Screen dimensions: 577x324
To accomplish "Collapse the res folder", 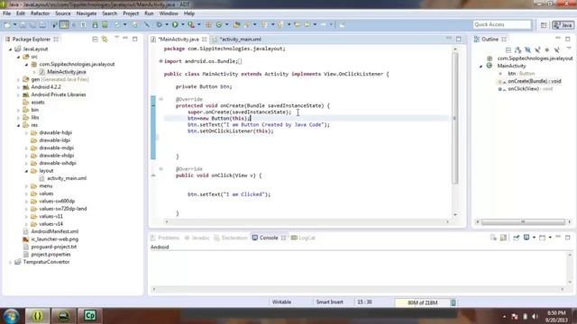I will coord(18,125).
